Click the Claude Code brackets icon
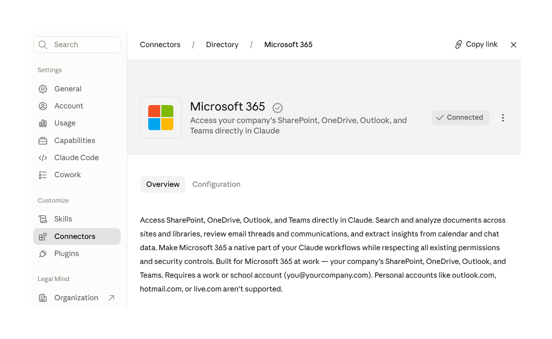 click(x=43, y=158)
